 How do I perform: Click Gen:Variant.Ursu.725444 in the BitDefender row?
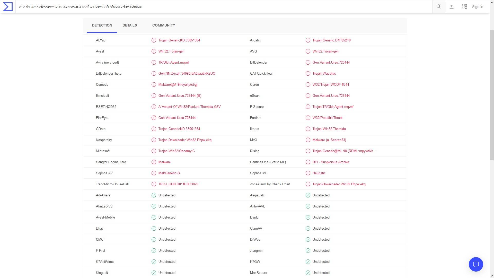coord(331,63)
